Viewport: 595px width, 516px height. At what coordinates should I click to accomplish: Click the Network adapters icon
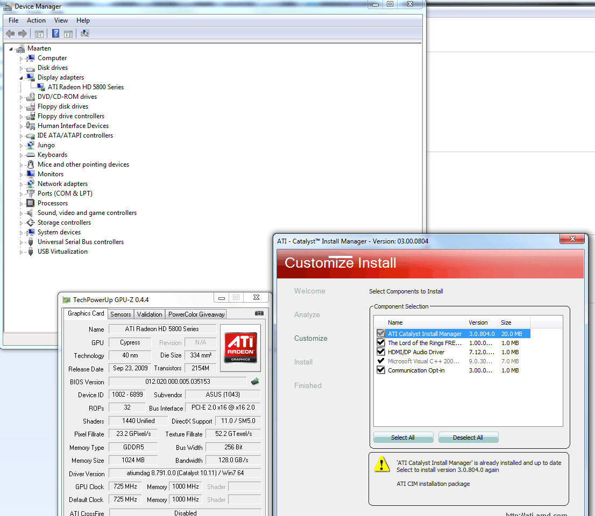[30, 184]
